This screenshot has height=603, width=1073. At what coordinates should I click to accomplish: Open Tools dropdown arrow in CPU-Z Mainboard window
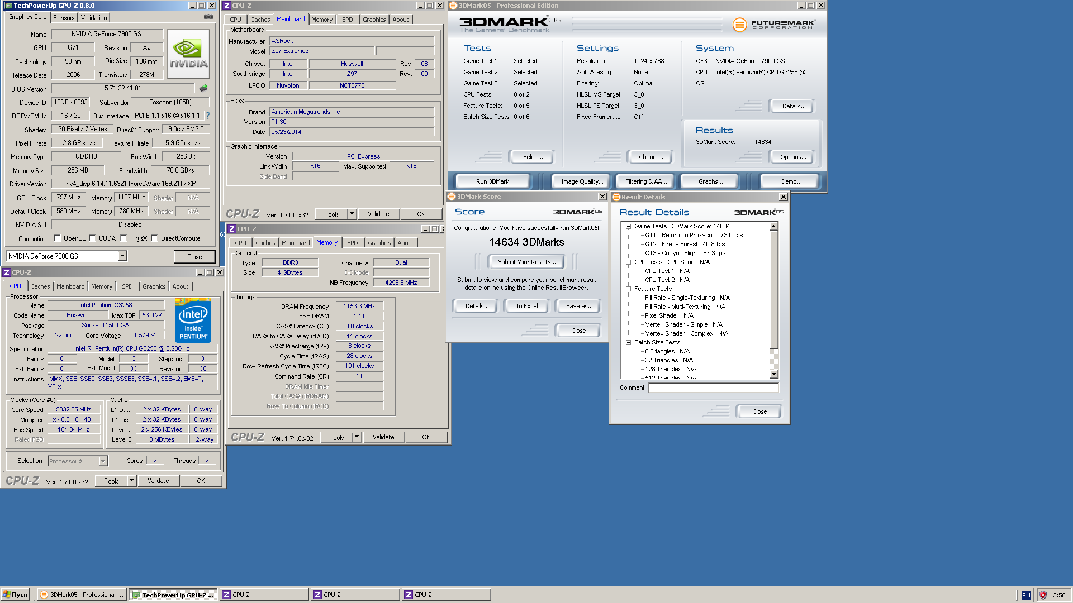pos(352,214)
